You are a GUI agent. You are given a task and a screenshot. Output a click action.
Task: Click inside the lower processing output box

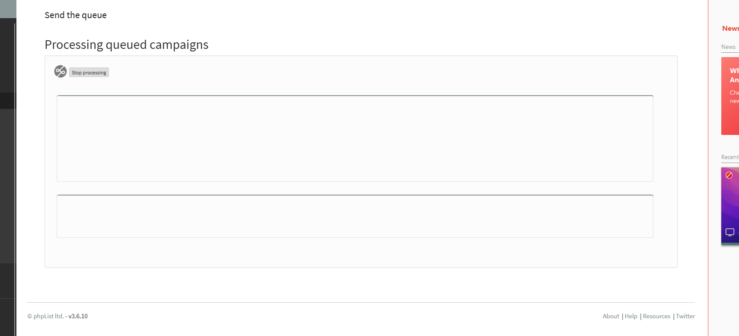tap(355, 216)
